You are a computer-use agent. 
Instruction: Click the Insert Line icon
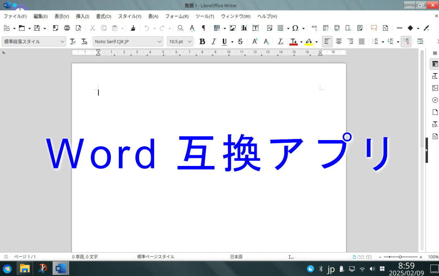click(x=399, y=28)
